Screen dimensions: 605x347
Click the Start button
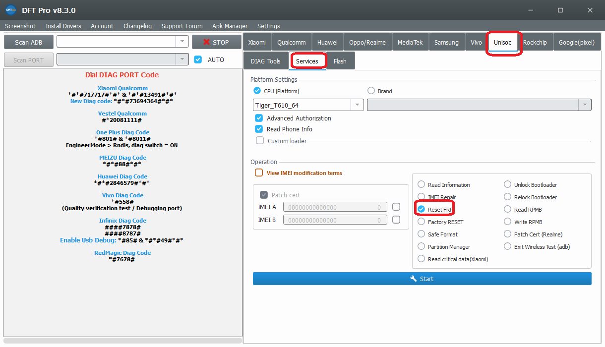[x=422, y=279]
